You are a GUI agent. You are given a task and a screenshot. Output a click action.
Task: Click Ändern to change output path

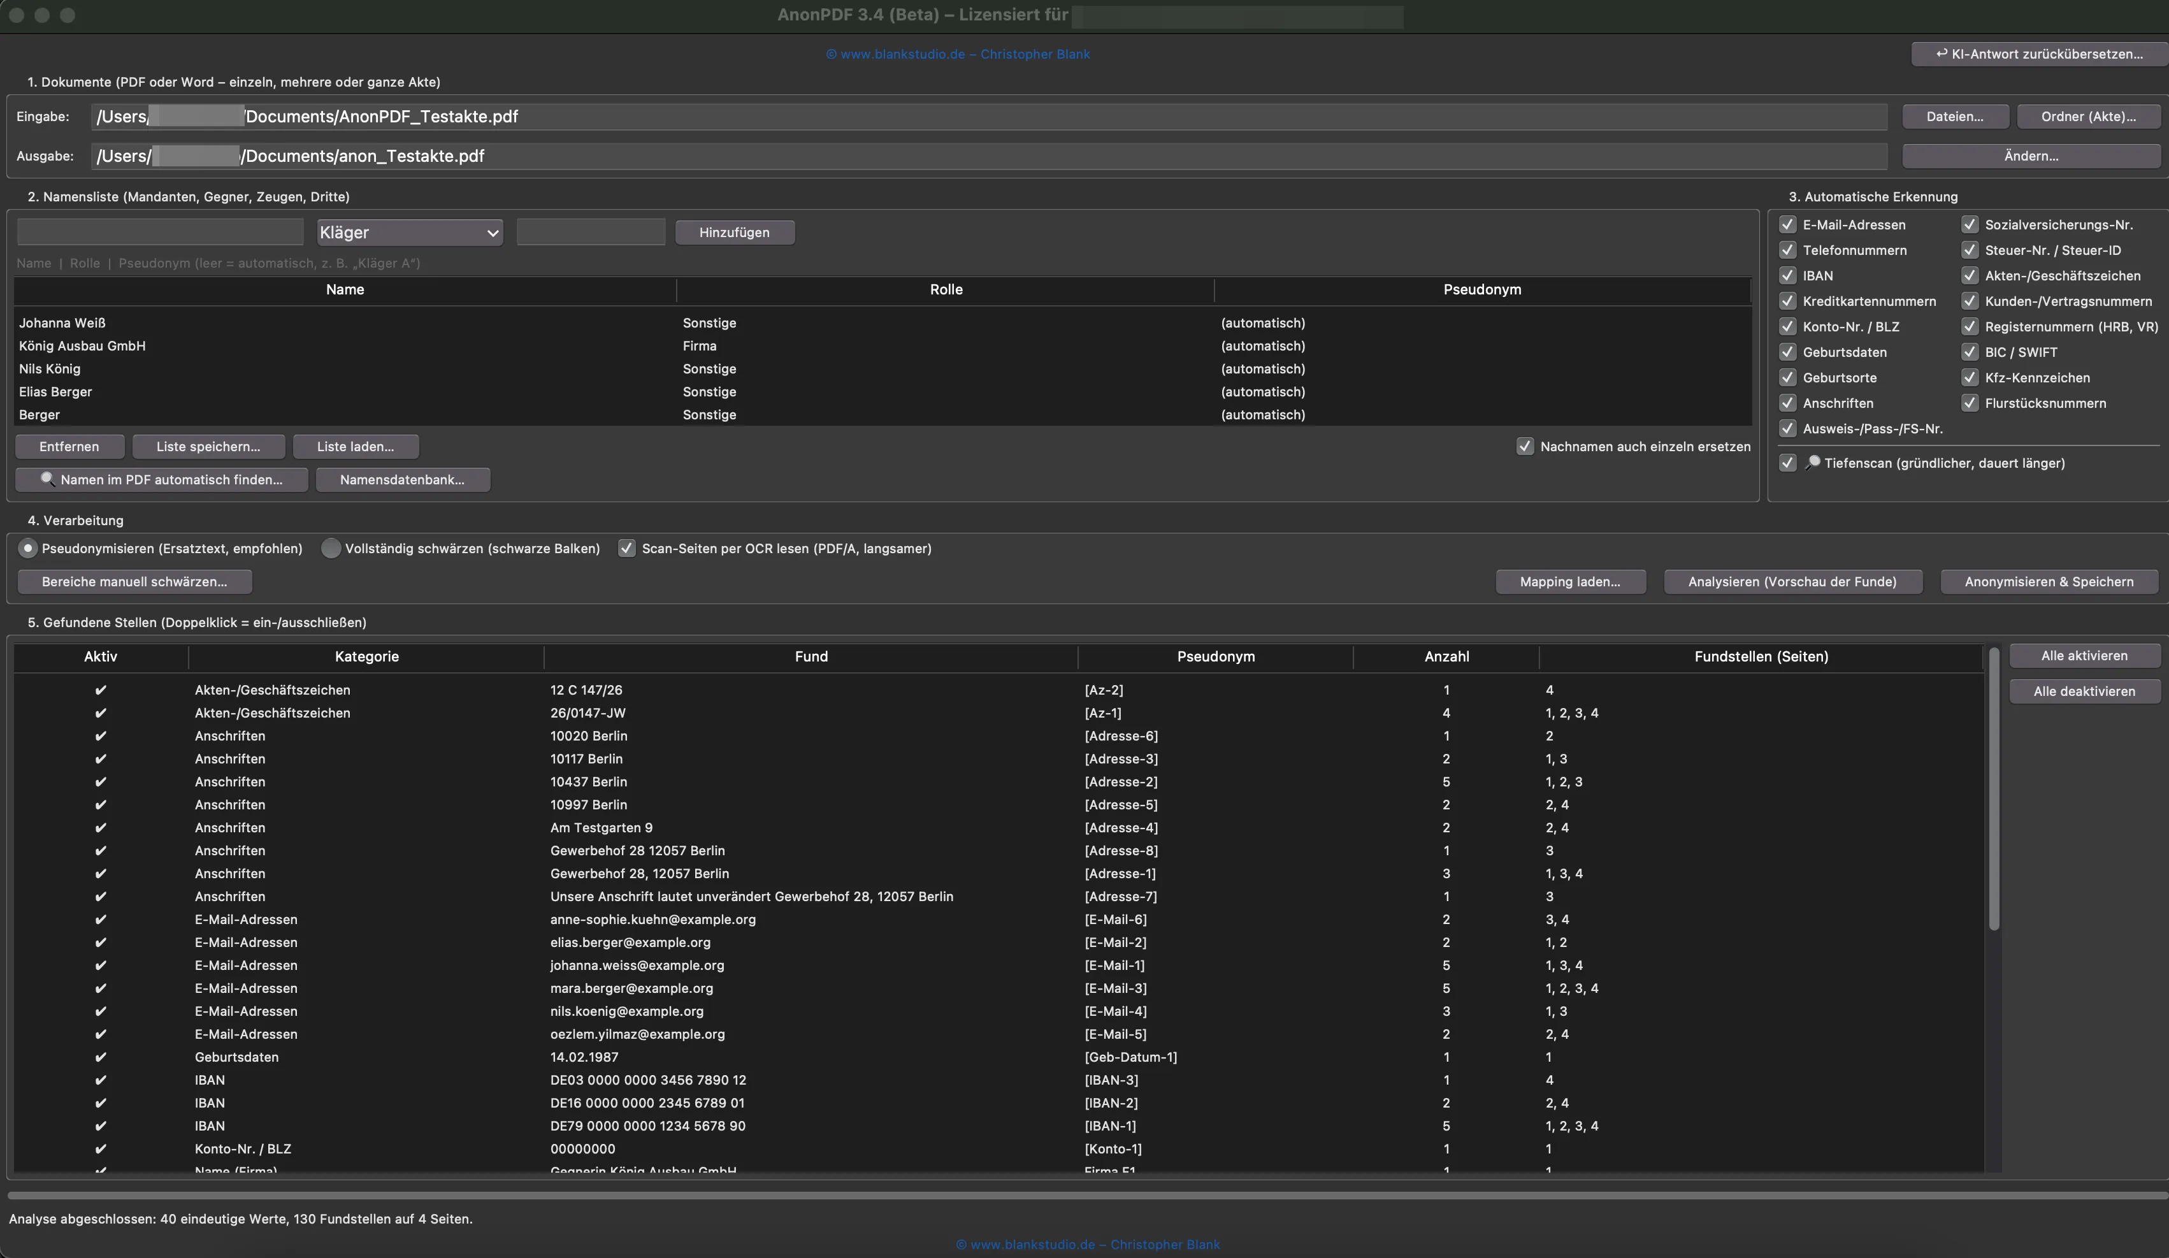[x=2031, y=156]
